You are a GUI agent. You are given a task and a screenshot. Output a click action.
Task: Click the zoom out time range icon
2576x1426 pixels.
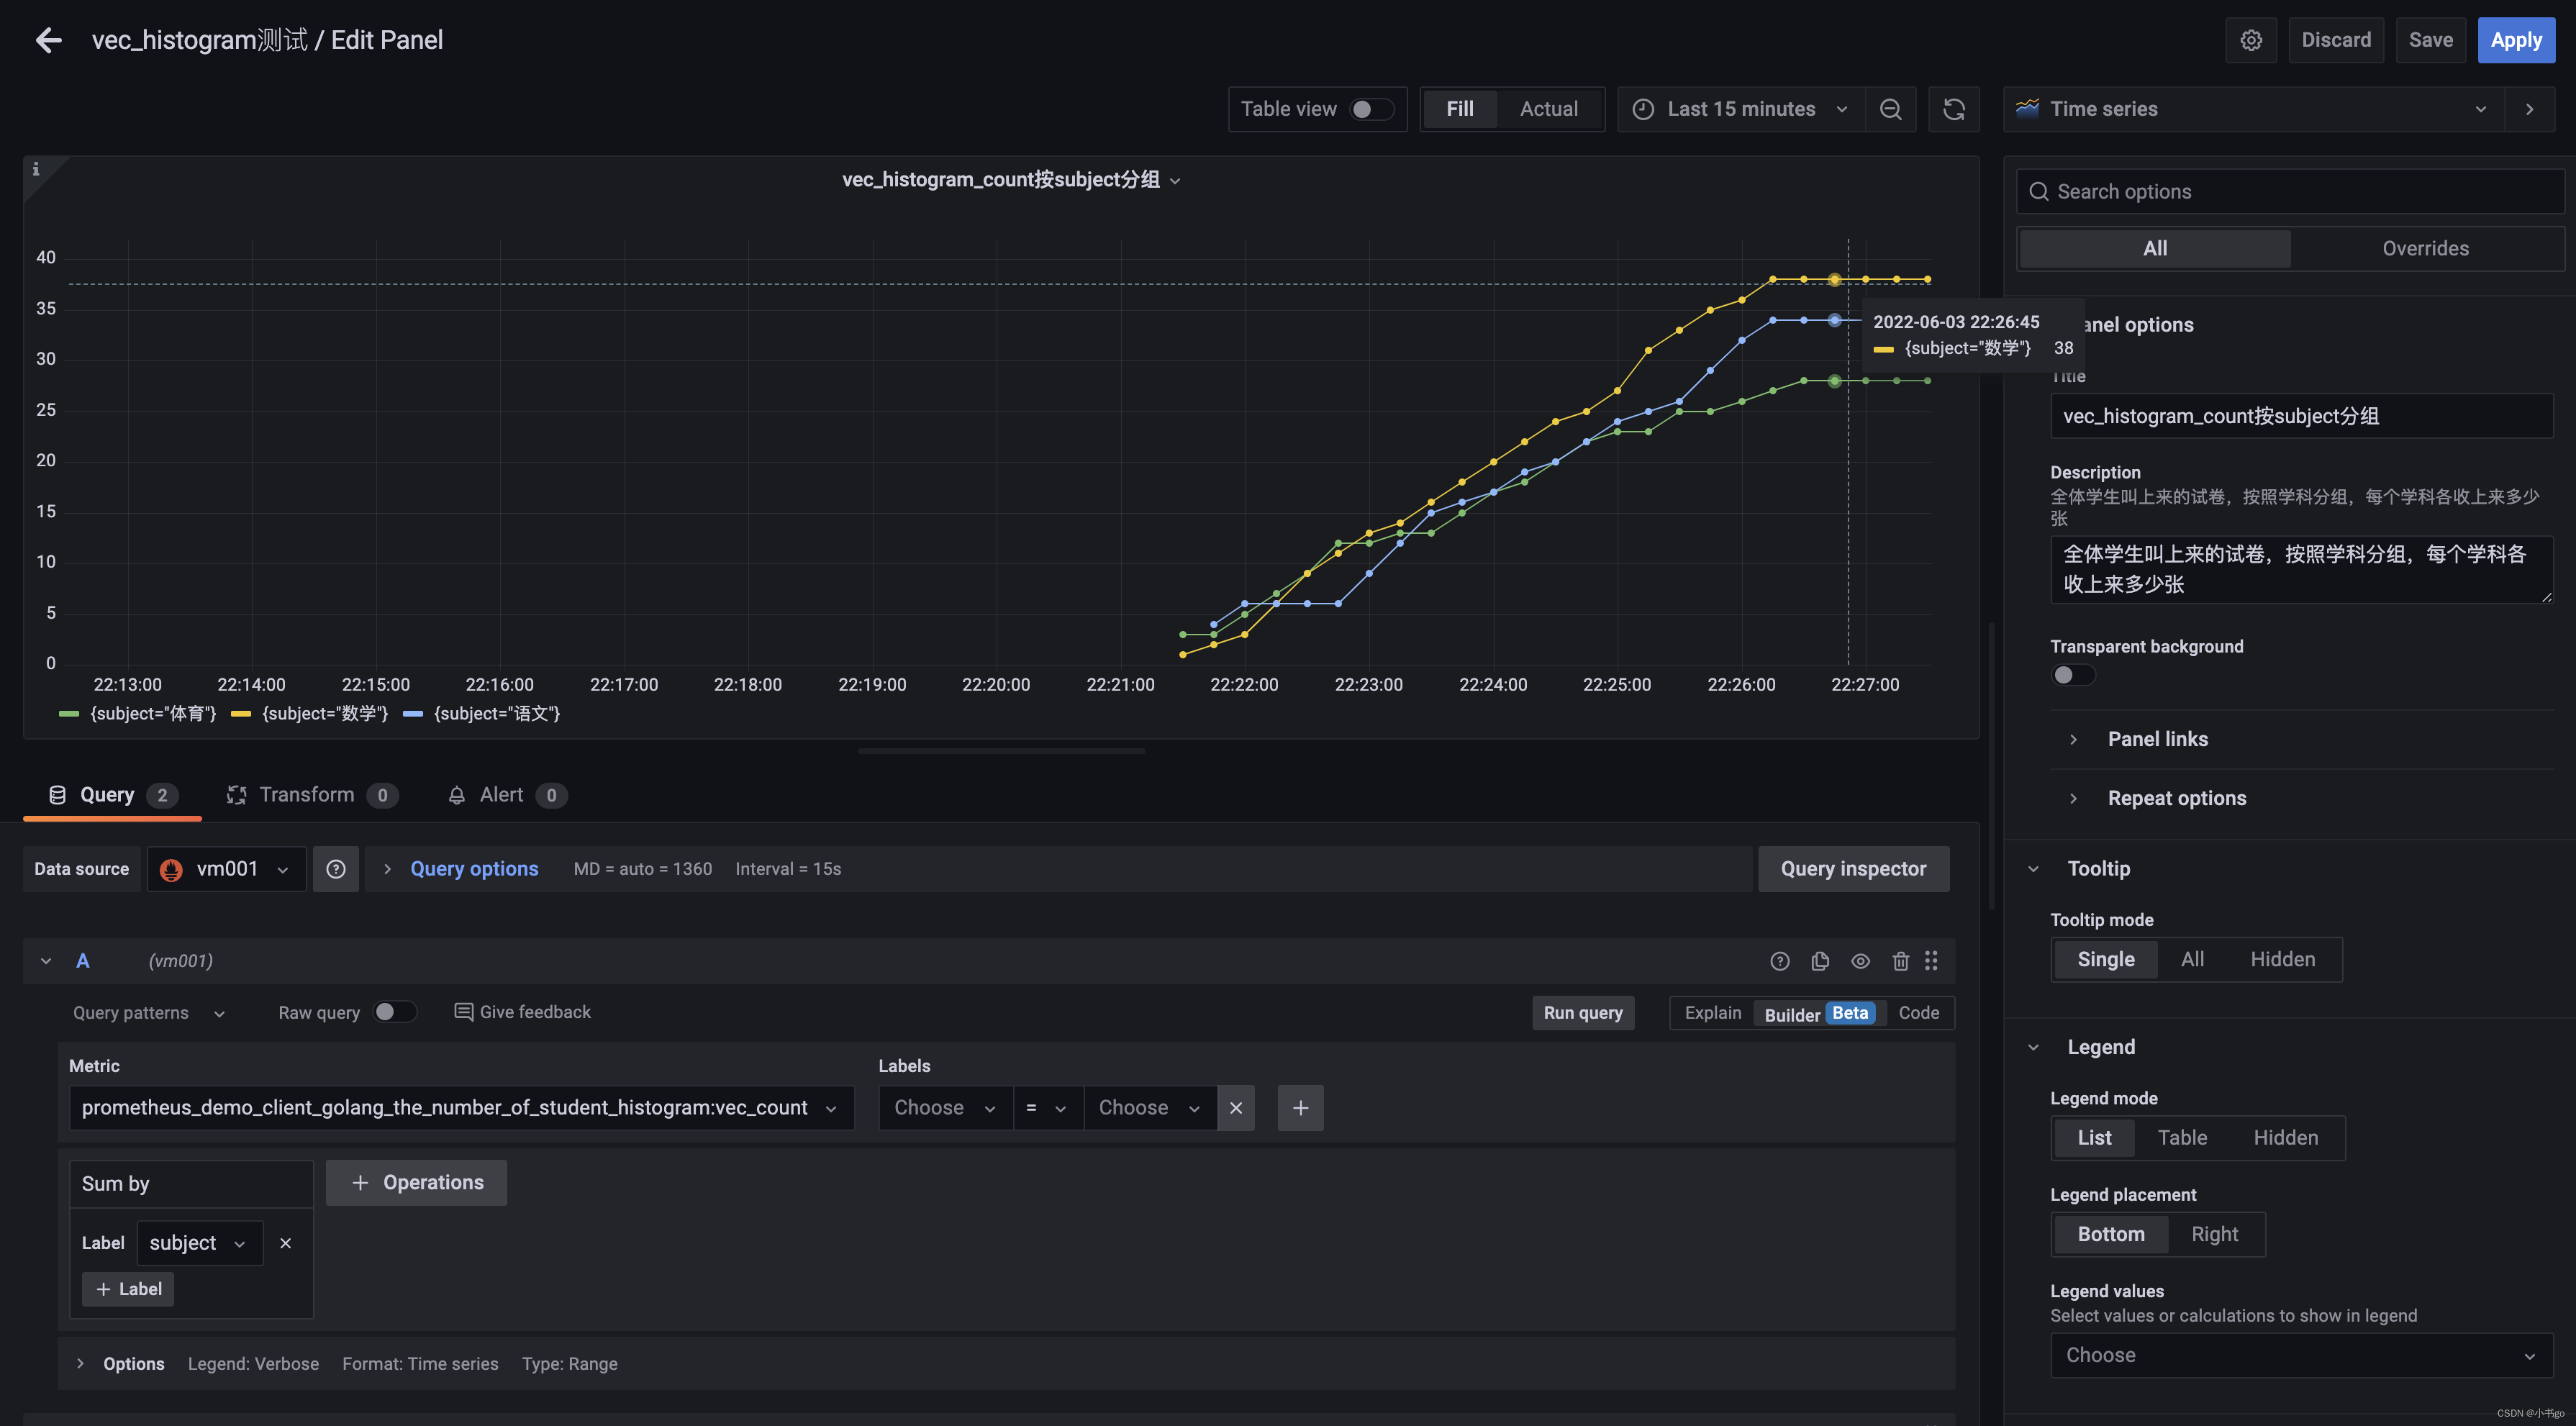click(1890, 109)
